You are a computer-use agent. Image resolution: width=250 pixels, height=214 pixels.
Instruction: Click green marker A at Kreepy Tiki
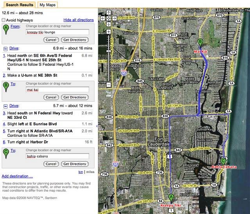point(170,198)
